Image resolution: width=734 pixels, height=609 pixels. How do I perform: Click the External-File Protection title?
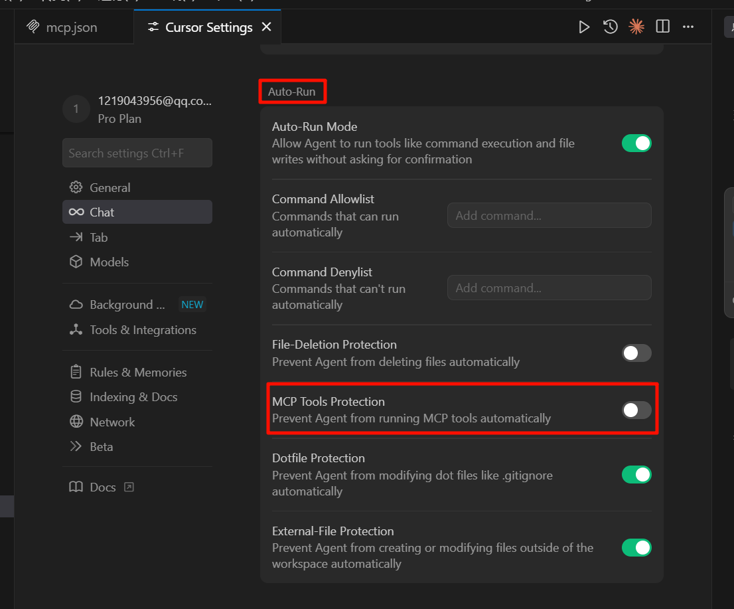[x=333, y=531]
